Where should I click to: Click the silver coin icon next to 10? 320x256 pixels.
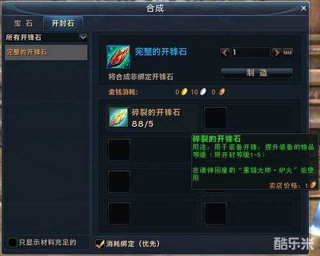click(203, 92)
